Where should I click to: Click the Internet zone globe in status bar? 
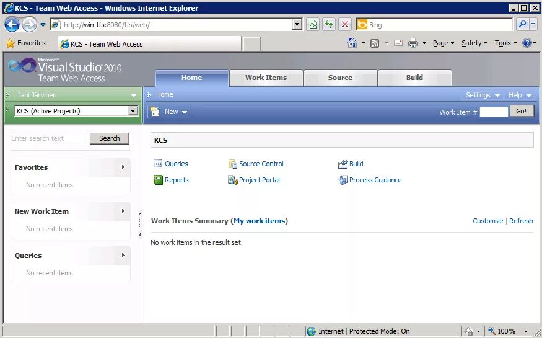(311, 331)
